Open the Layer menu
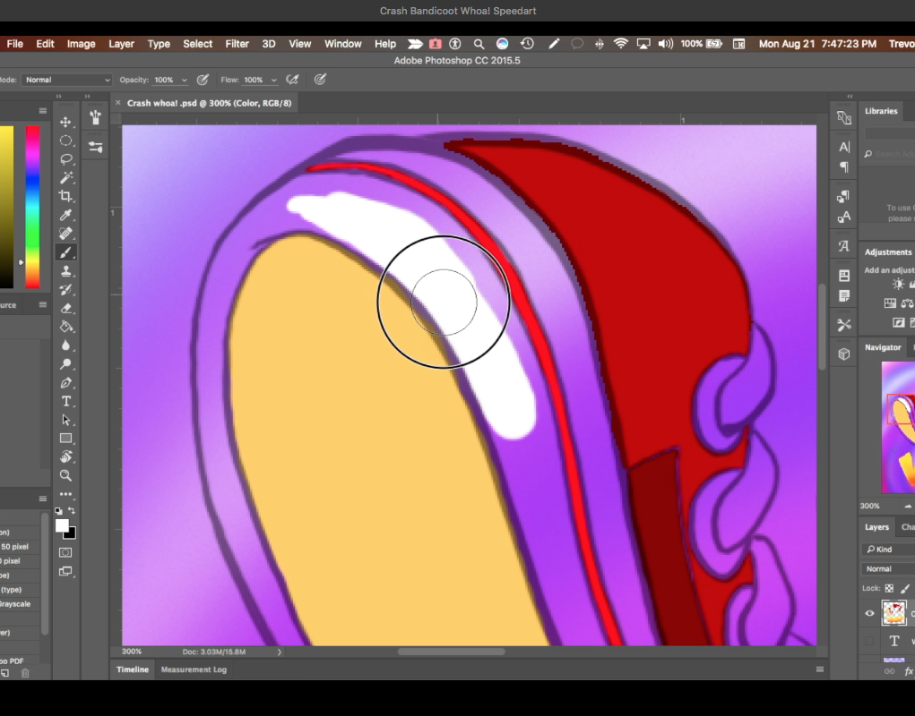Image resolution: width=915 pixels, height=716 pixels. pyautogui.click(x=121, y=44)
